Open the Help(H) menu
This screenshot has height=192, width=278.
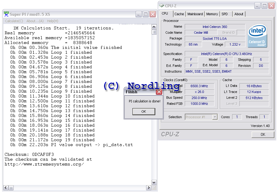point(53,21)
